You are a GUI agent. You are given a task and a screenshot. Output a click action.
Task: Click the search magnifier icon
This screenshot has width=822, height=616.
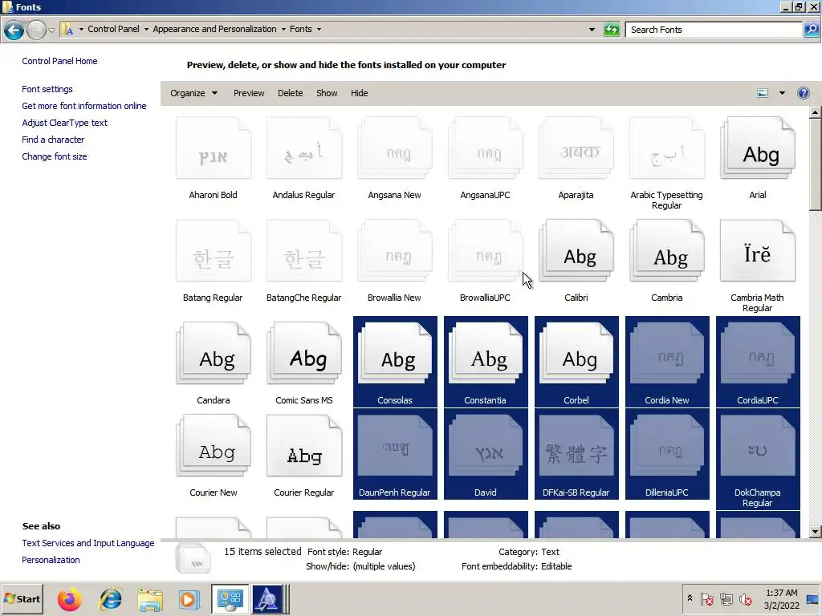pos(811,30)
